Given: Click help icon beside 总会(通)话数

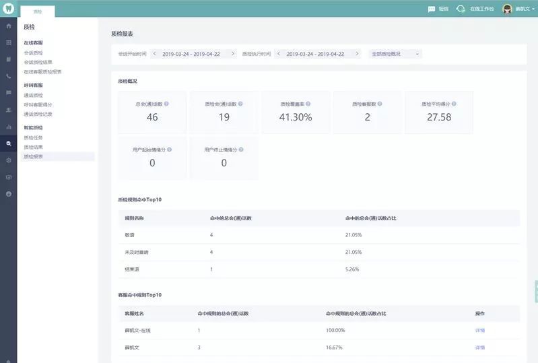Looking at the screenshot, I should click(166, 104).
